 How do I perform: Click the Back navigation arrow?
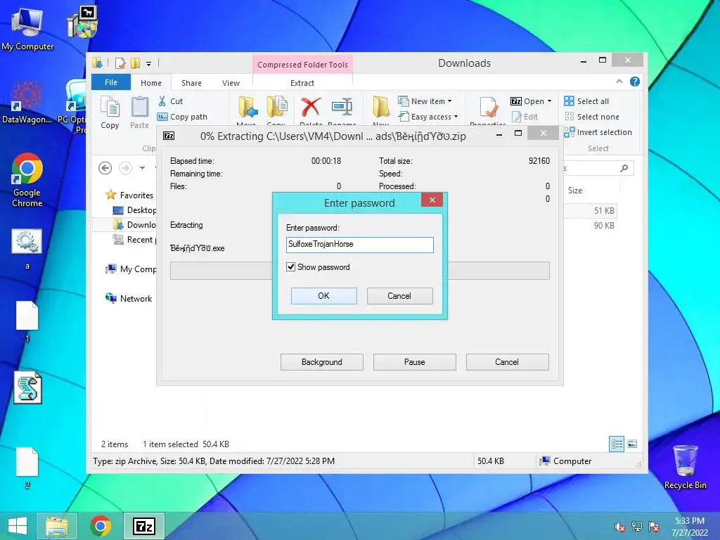105,168
